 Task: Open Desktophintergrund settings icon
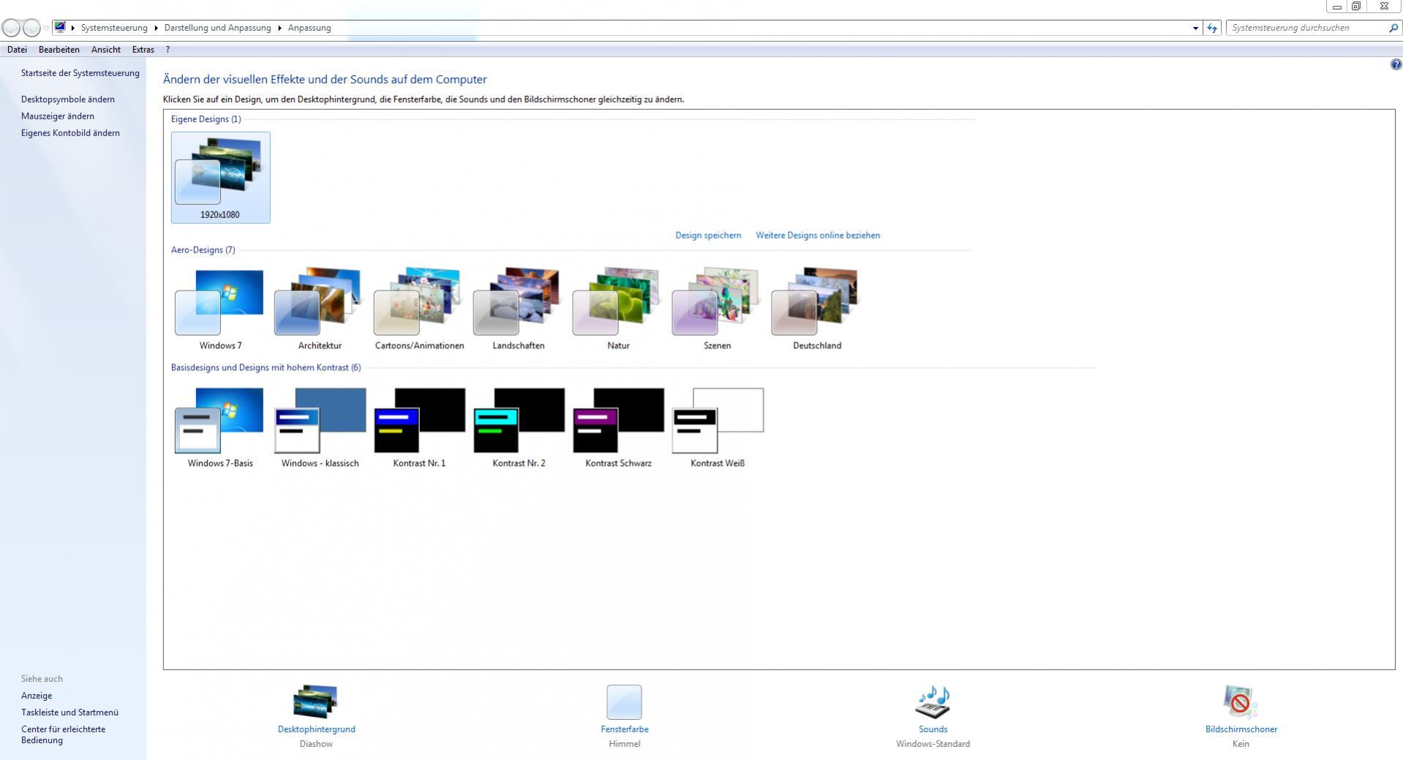315,701
